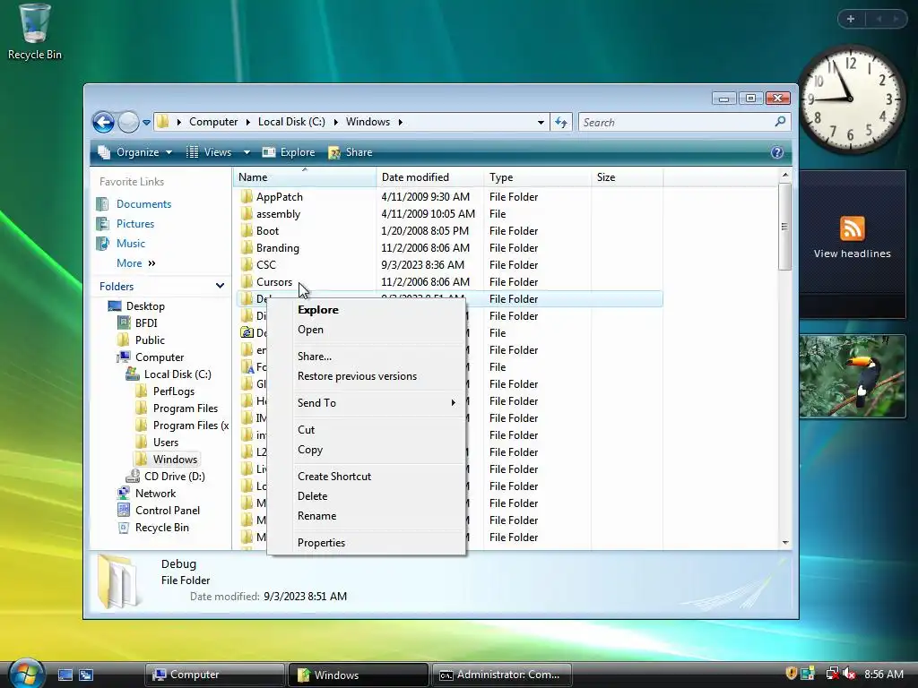Choose Properties in context menu

pos(366,543)
